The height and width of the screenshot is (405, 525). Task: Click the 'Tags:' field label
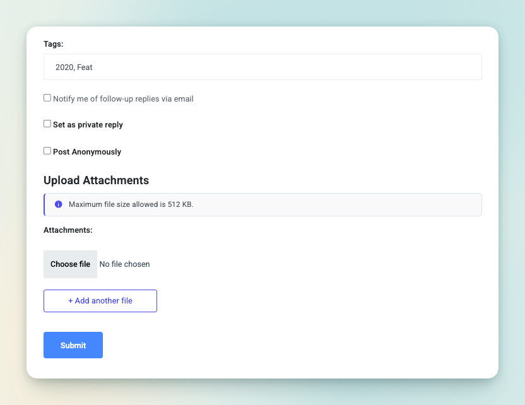click(x=54, y=44)
